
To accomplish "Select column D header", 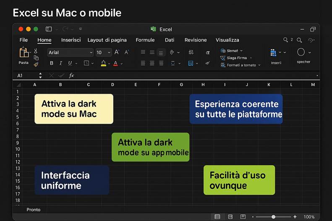I will (x=112, y=85).
